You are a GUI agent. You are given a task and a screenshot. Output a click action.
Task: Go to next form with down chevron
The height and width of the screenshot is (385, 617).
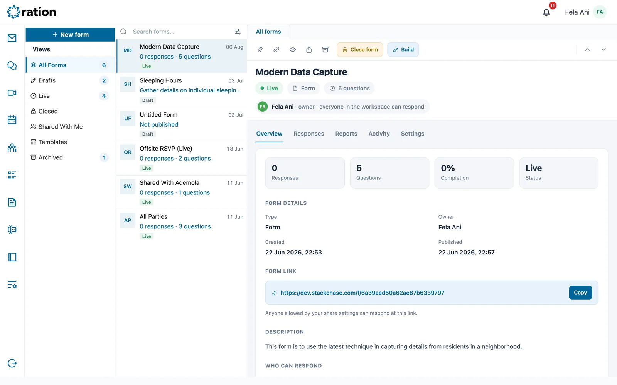[x=604, y=50]
